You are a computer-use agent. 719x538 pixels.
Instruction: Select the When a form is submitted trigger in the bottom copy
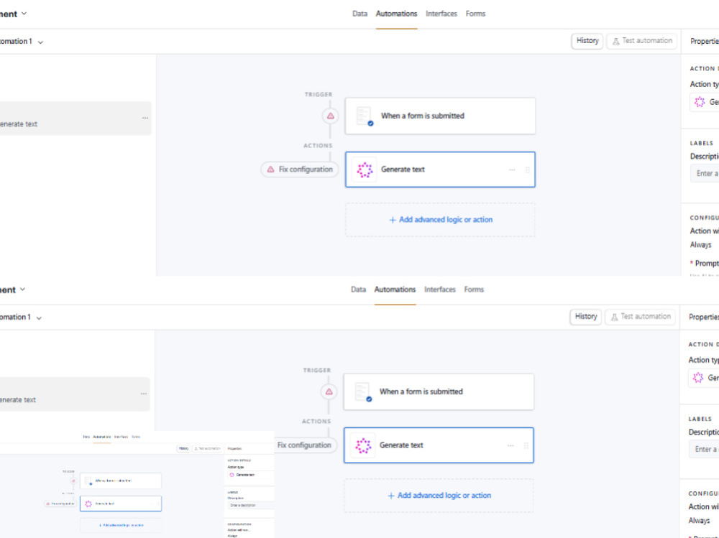tap(439, 391)
